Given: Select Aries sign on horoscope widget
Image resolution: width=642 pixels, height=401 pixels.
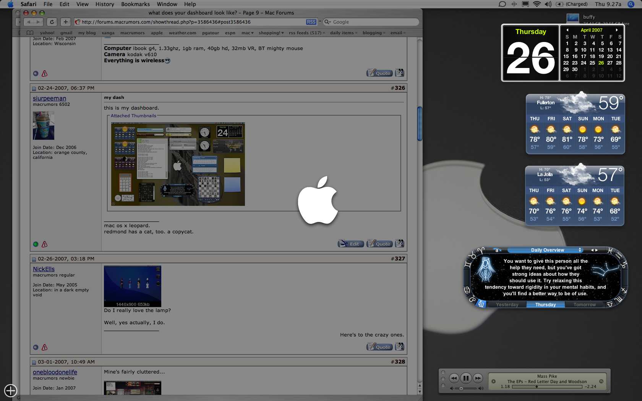Looking at the screenshot, I should (x=481, y=251).
